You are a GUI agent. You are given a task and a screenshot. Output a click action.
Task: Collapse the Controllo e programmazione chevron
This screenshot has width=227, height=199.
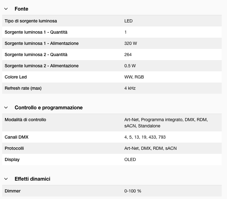coord(6,108)
